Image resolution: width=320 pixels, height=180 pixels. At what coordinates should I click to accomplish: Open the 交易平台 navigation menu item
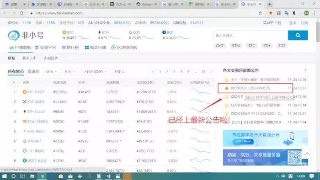tap(45, 48)
